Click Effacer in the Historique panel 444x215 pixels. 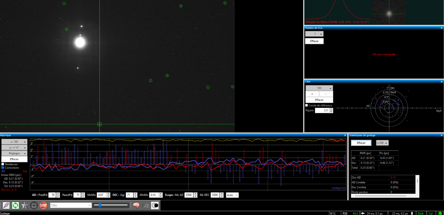(x=14, y=159)
